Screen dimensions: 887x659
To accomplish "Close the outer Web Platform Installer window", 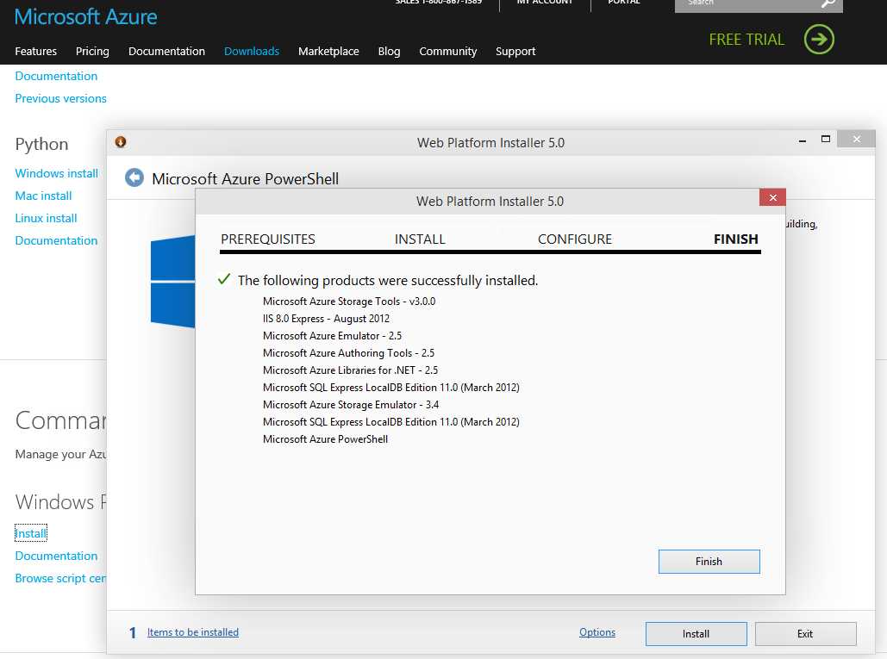I will click(x=857, y=139).
